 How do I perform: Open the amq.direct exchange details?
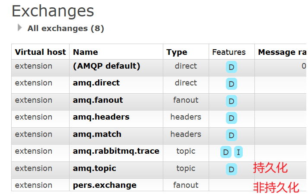(x=96, y=83)
